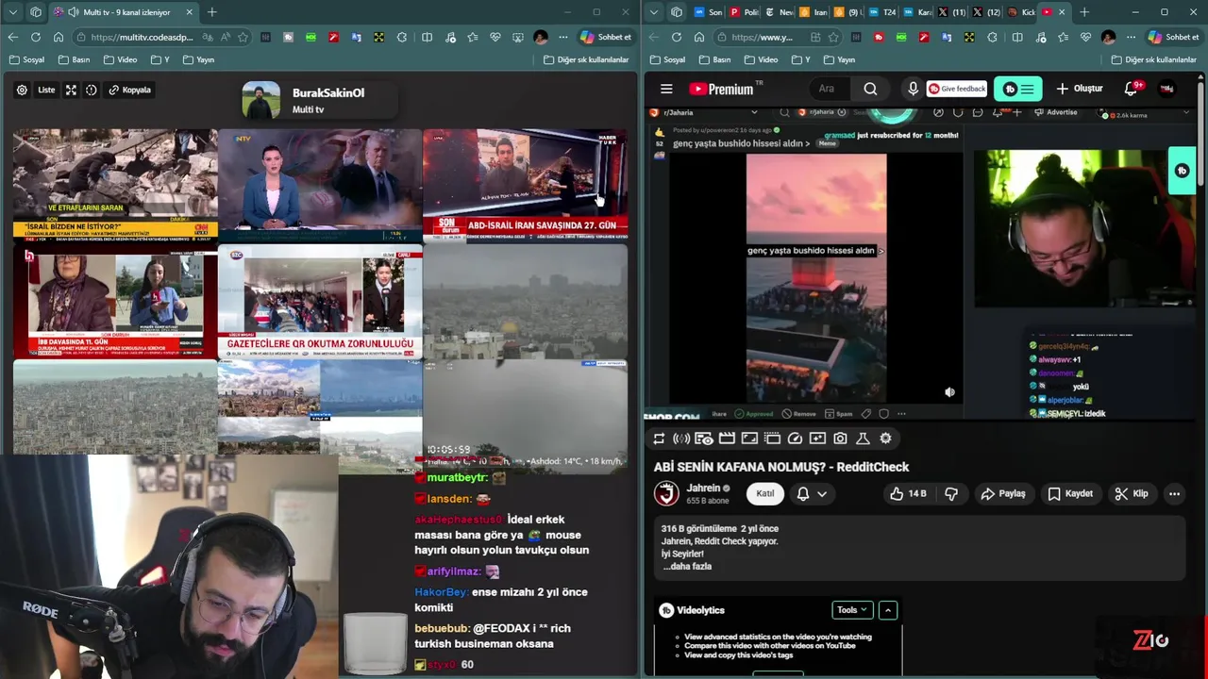1208x679 pixels.
Task: Click the sparkle frame icon below video
Action: 817,439
